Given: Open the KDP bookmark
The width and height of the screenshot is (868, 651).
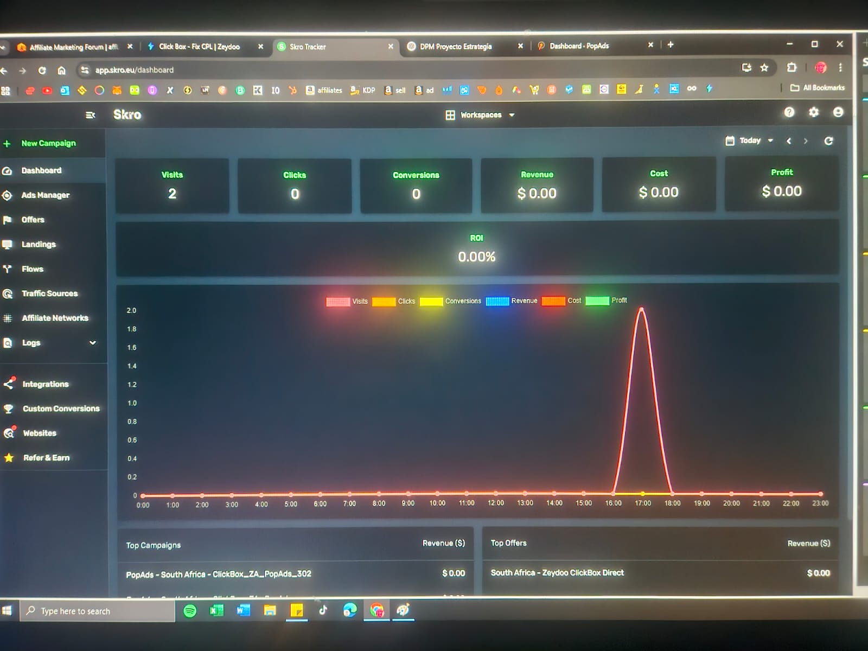Looking at the screenshot, I should pos(362,90).
